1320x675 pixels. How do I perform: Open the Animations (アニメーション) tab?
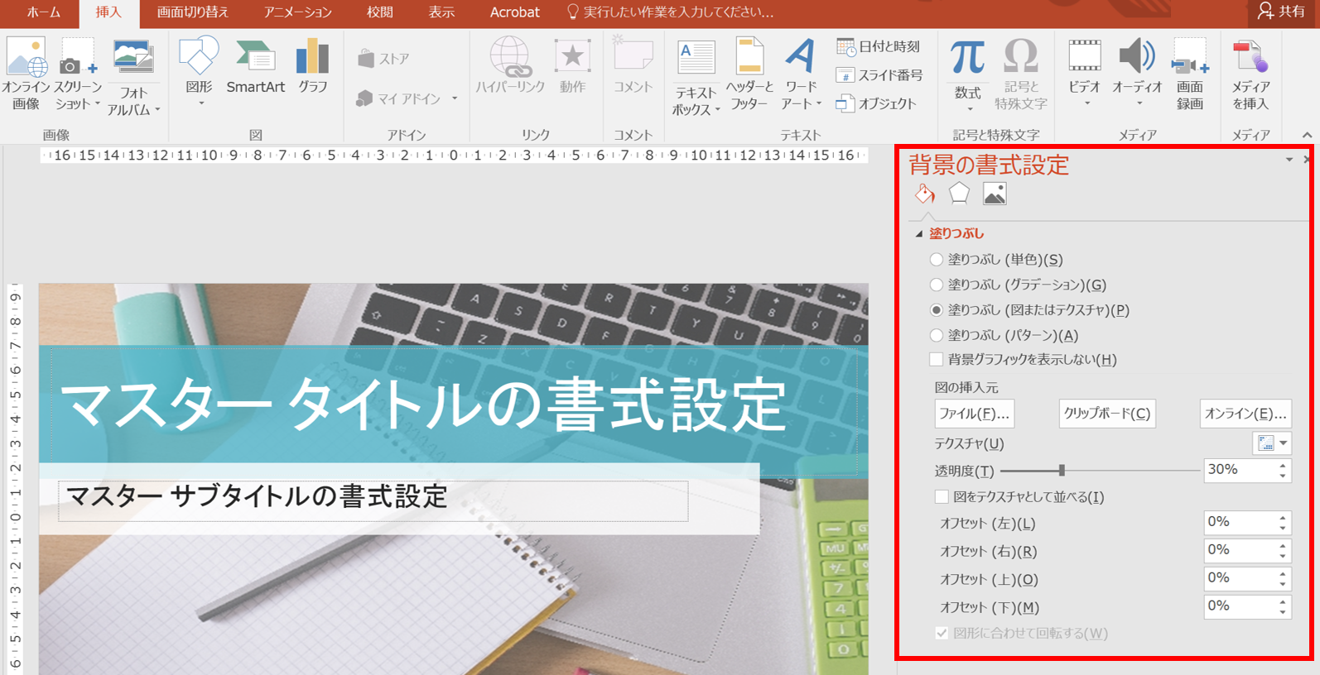pyautogui.click(x=298, y=12)
